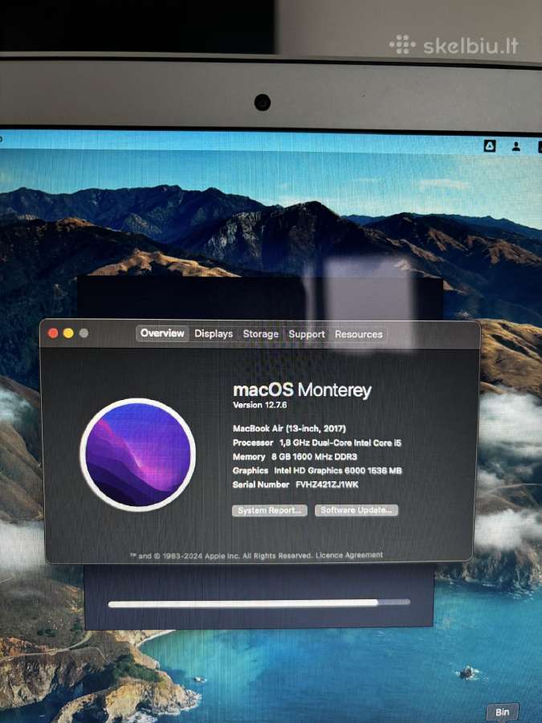Click the progress bar in the window behind
The image size is (542, 723).
click(x=259, y=603)
